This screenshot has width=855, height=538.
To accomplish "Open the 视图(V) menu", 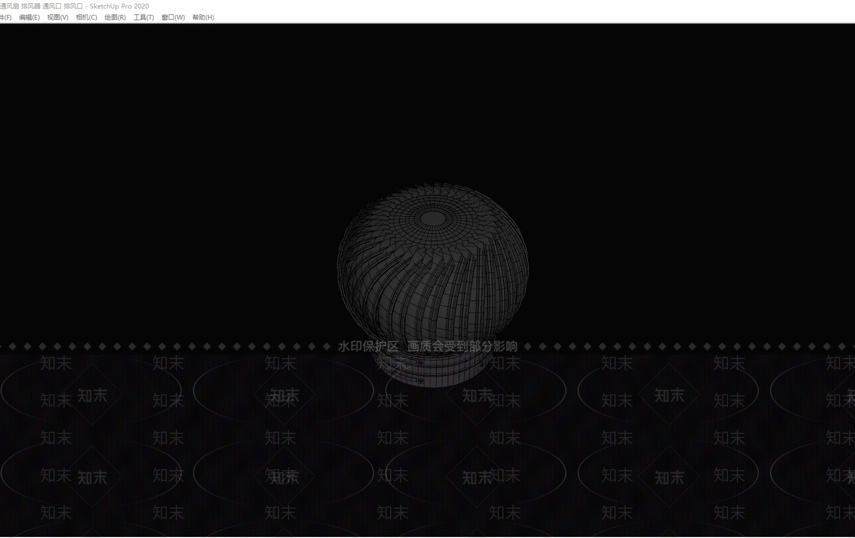I will tap(58, 18).
